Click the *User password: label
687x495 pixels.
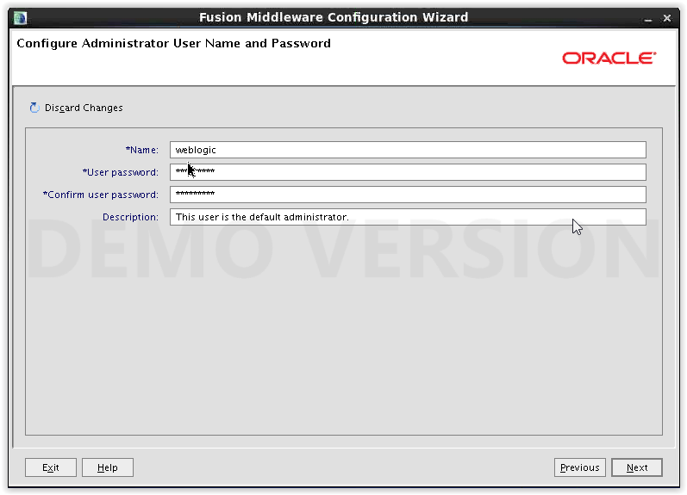point(121,172)
